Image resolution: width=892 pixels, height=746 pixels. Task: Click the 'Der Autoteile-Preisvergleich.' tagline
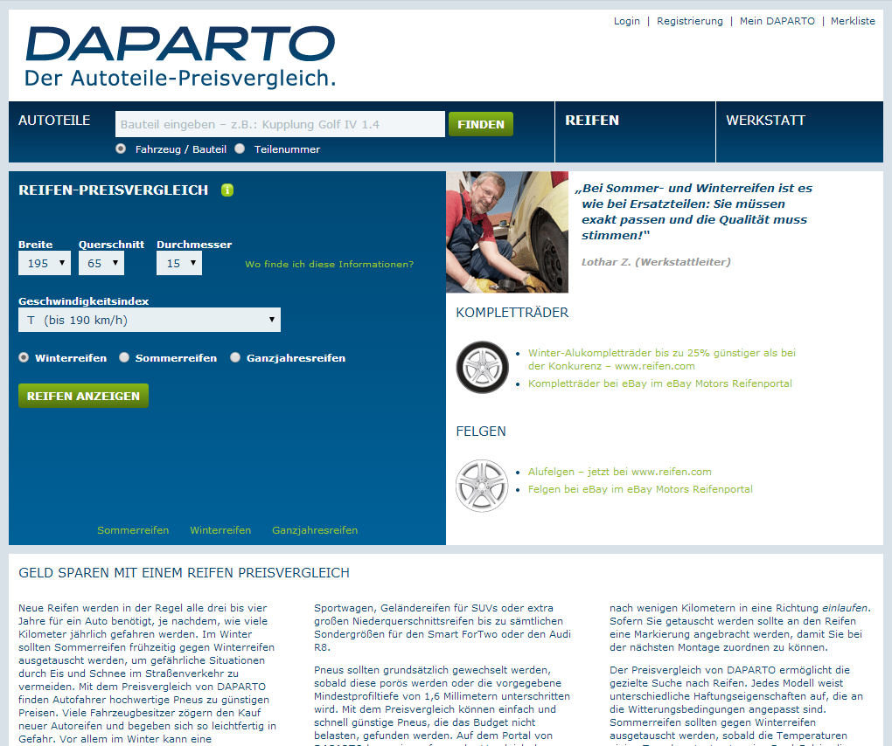tap(180, 79)
